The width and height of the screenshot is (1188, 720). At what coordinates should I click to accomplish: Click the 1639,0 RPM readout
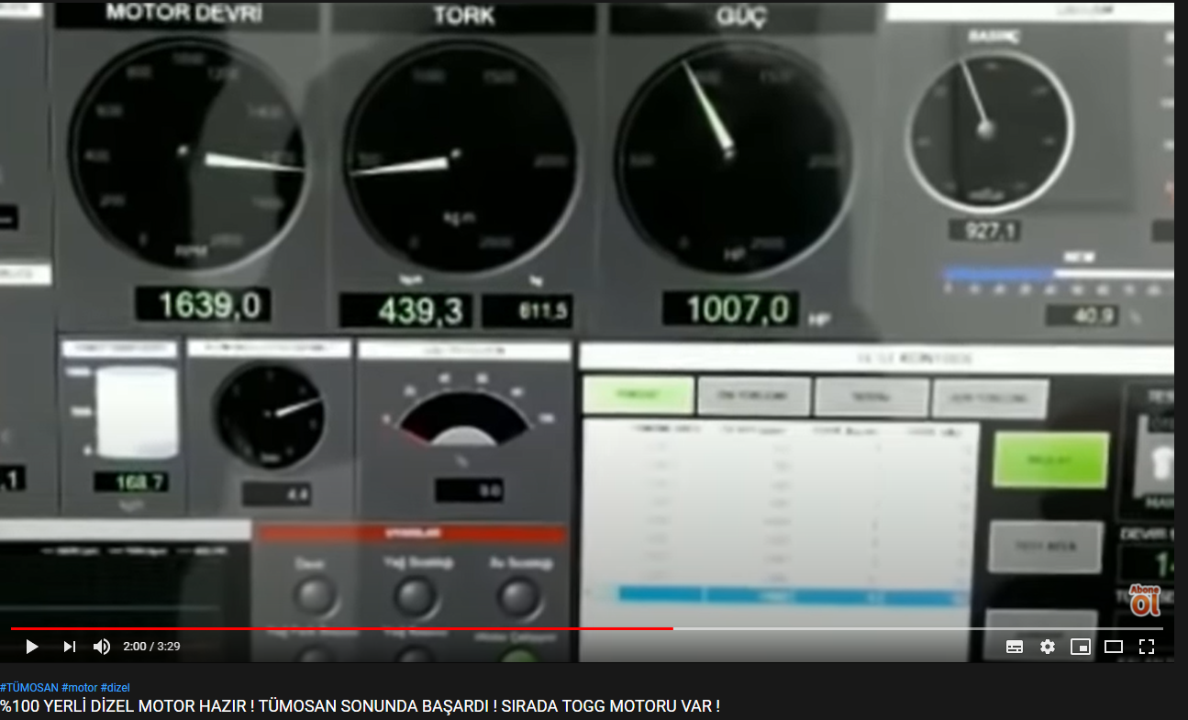pos(203,305)
